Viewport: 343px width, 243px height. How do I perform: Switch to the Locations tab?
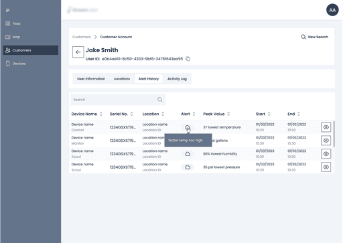pyautogui.click(x=122, y=79)
